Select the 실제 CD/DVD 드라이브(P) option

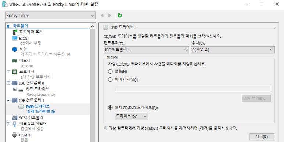point(110,108)
